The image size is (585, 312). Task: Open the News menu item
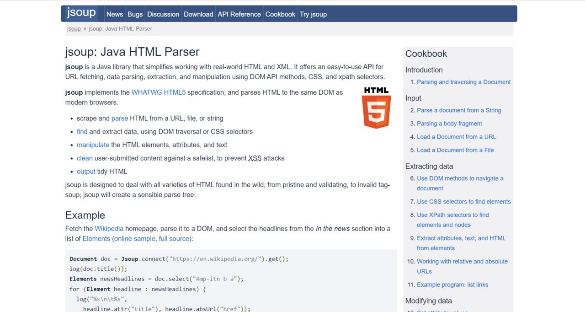(x=115, y=14)
